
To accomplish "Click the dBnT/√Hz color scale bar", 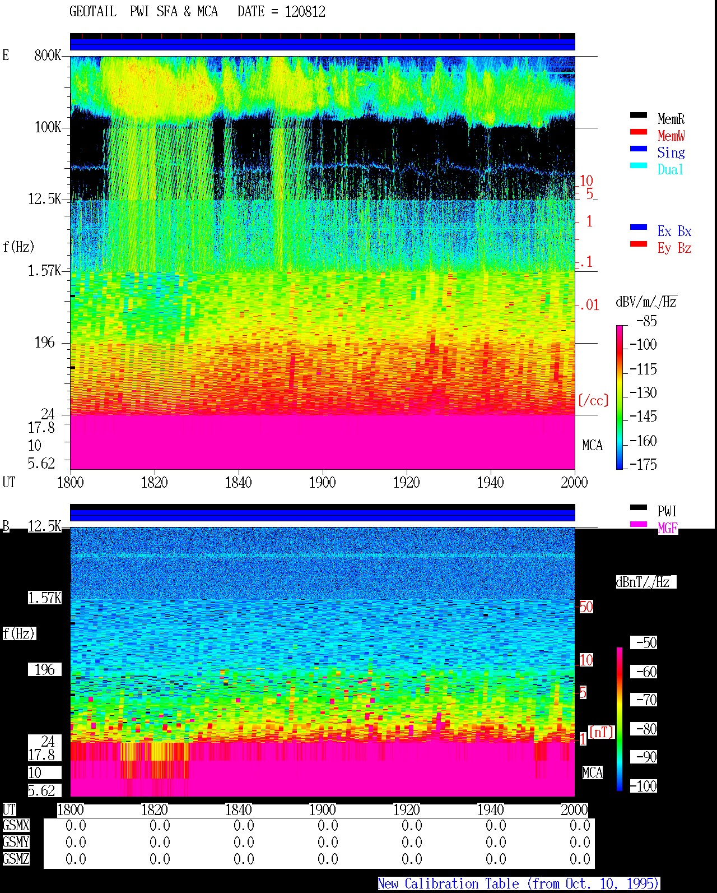I will coord(620,719).
